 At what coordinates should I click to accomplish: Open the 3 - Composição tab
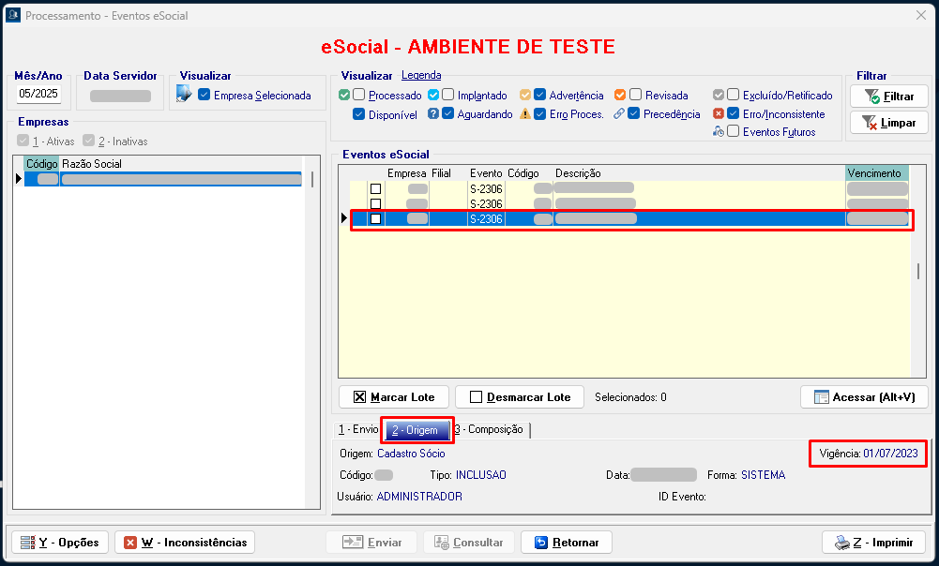coord(490,429)
